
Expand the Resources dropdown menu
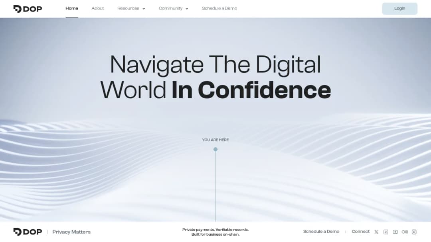click(x=131, y=8)
